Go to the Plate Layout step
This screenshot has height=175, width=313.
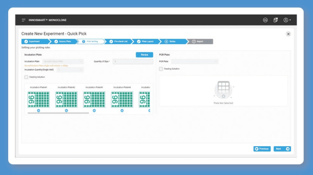pos(146,41)
